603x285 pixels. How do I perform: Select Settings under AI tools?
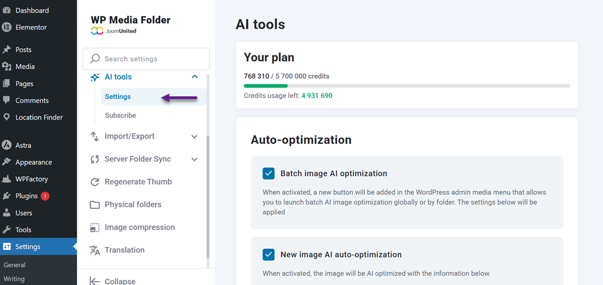coord(118,97)
